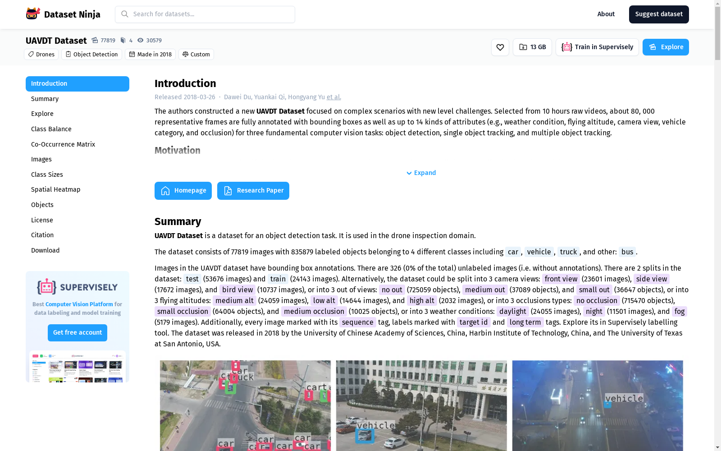The image size is (721, 451).
Task: Click the Research Paper button
Action: [x=253, y=190]
